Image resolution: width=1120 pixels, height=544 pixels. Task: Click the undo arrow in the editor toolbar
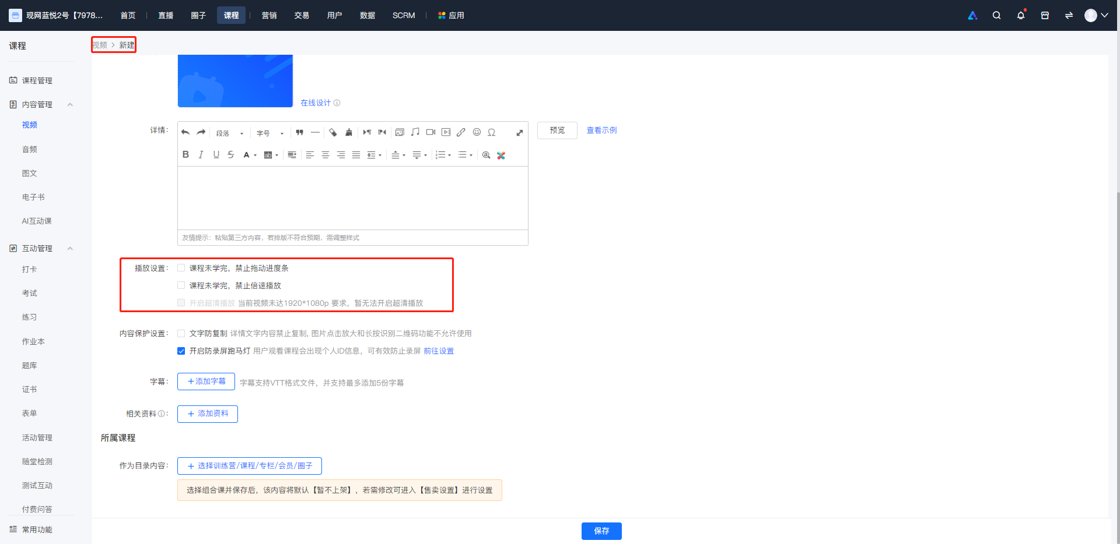point(185,132)
